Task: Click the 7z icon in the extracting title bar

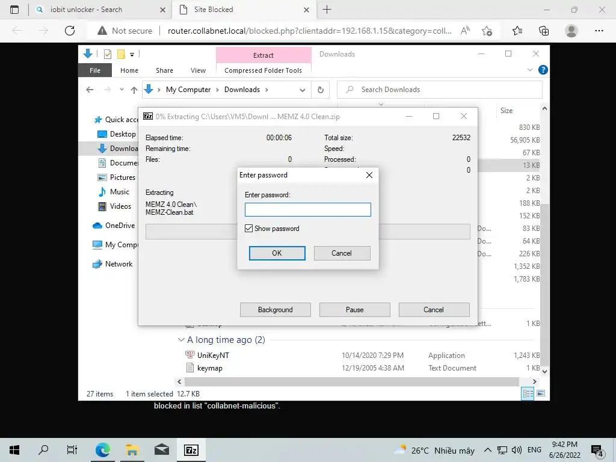Action: click(148, 116)
